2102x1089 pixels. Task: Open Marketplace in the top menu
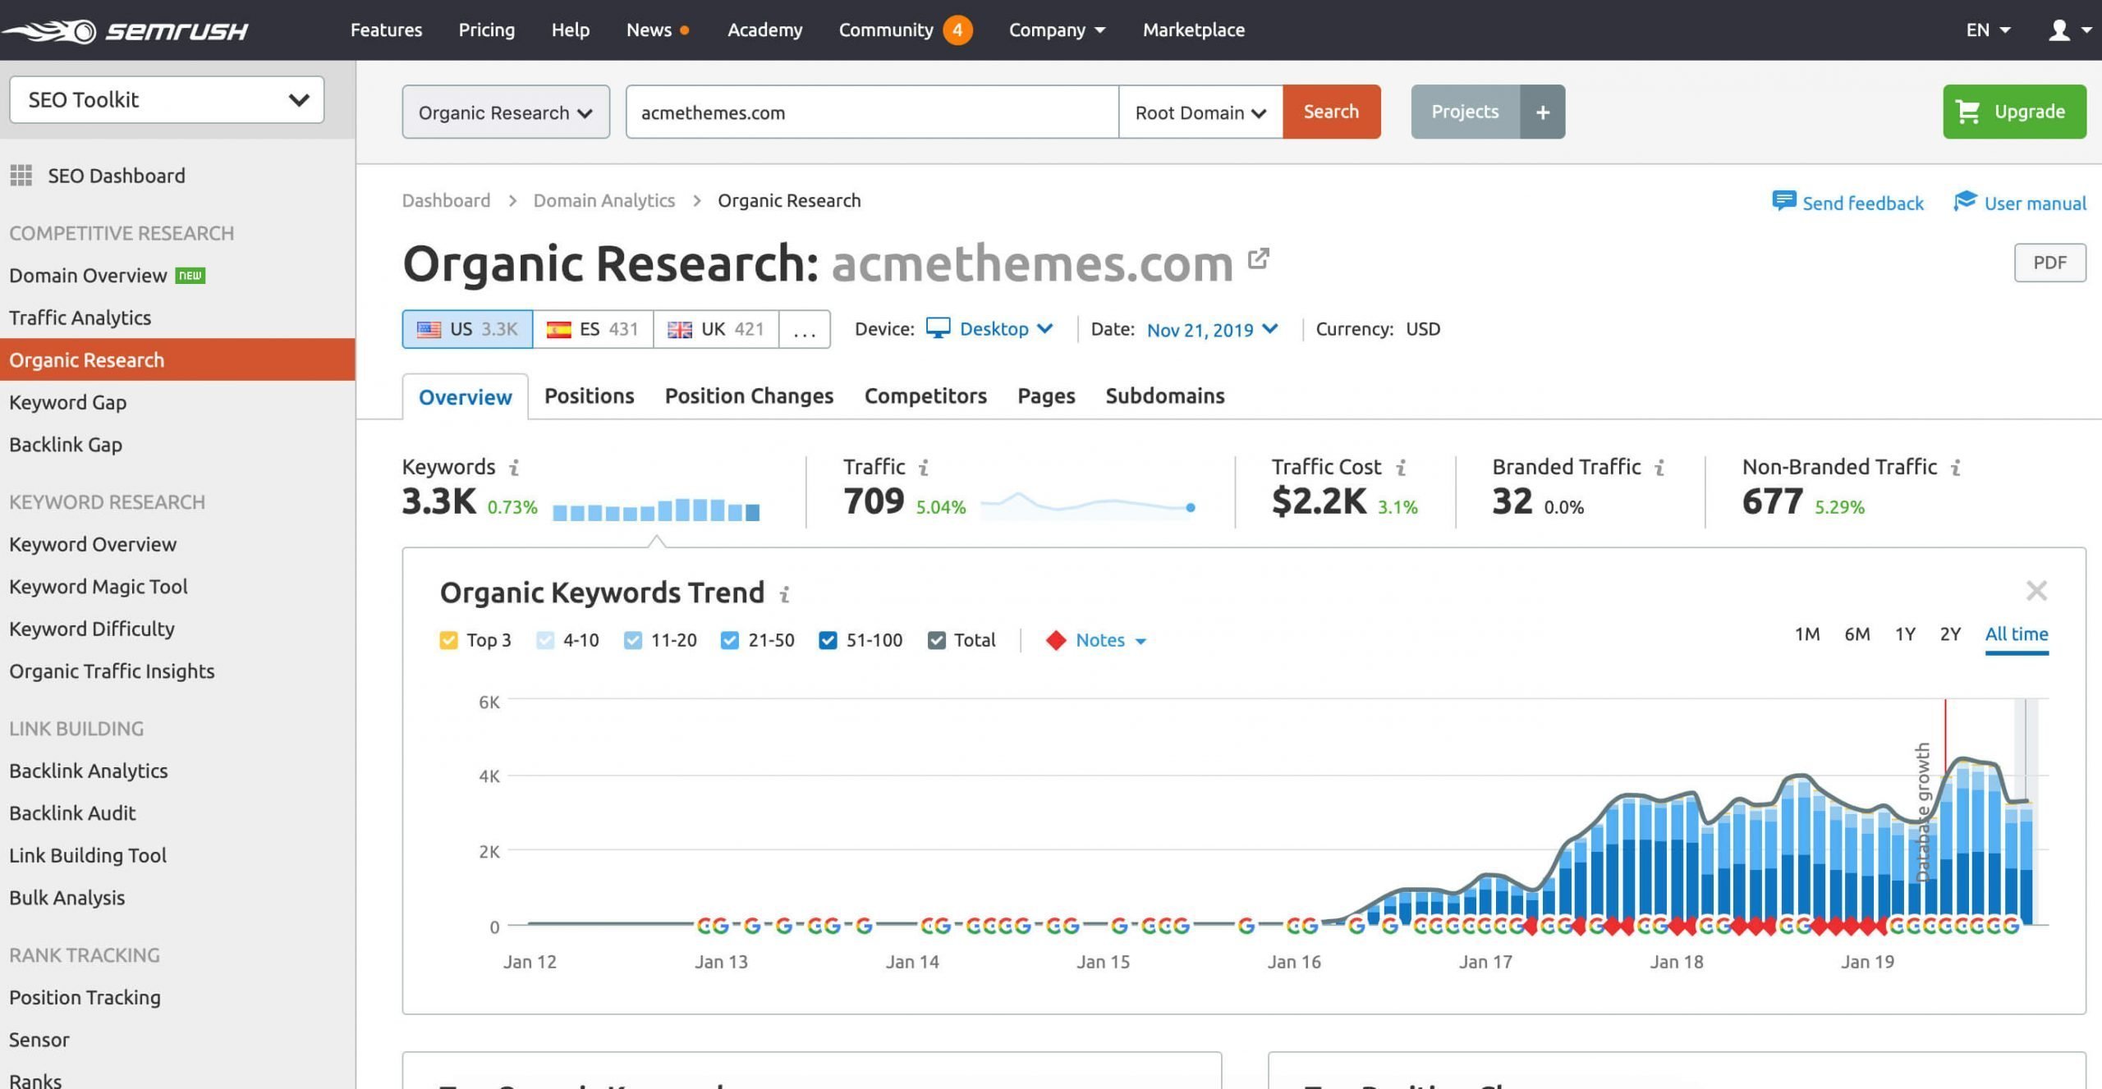pos(1194,30)
